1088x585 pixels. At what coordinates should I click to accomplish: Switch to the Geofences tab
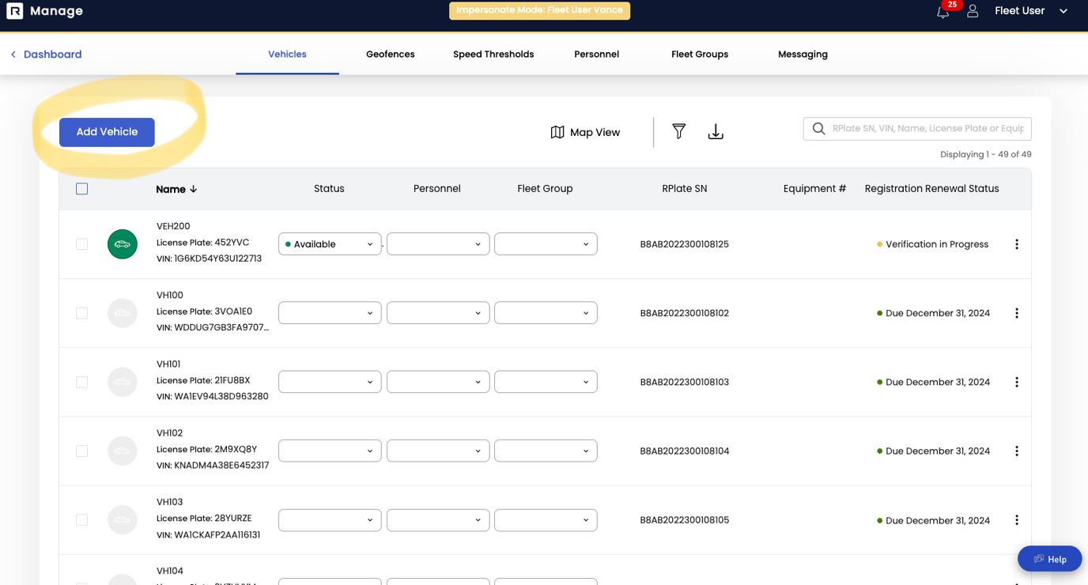(390, 55)
